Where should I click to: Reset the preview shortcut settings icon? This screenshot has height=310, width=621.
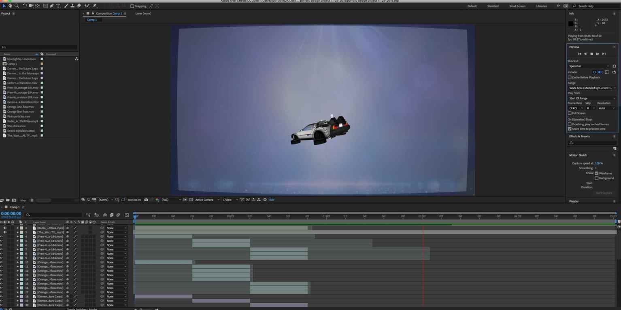click(x=614, y=66)
